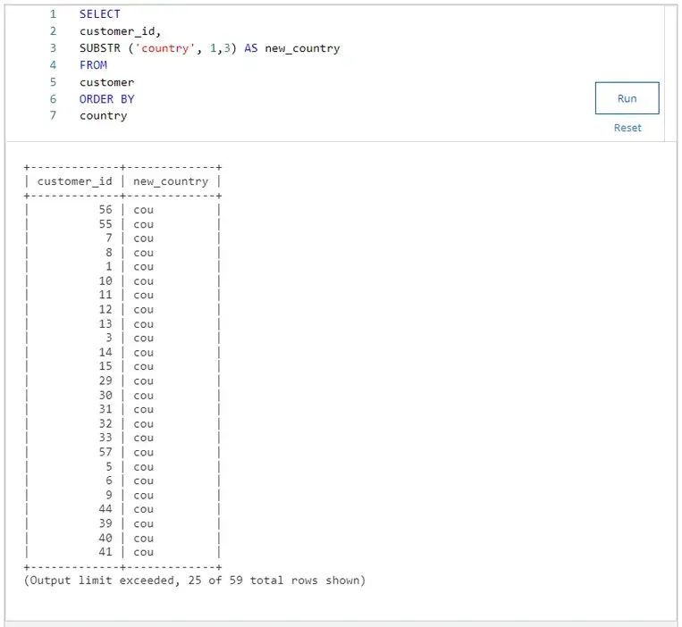Screen dimensions: 682x627
Task: Click line number 4 in editor gutter
Action: (53, 64)
